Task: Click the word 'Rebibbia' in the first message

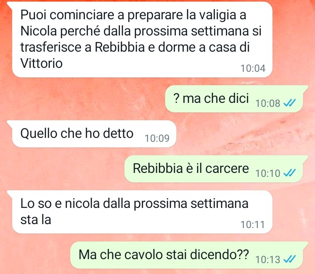Action: (x=119, y=47)
